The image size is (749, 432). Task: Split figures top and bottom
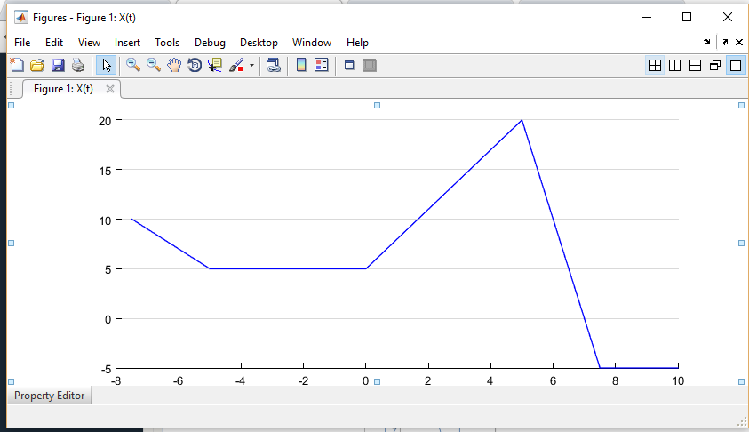(x=695, y=66)
